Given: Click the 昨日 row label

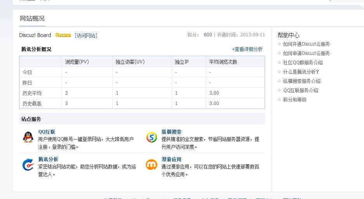Looking at the screenshot, I should 27,83.
